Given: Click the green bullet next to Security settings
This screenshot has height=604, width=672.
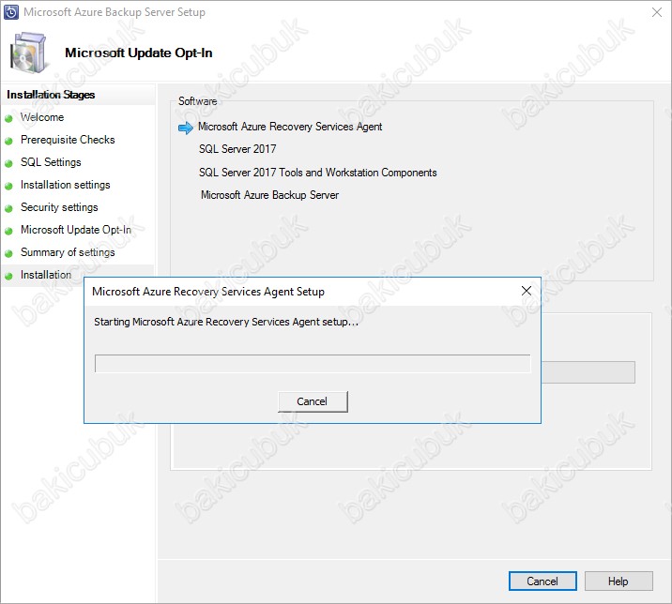Looking at the screenshot, I should point(8,208).
